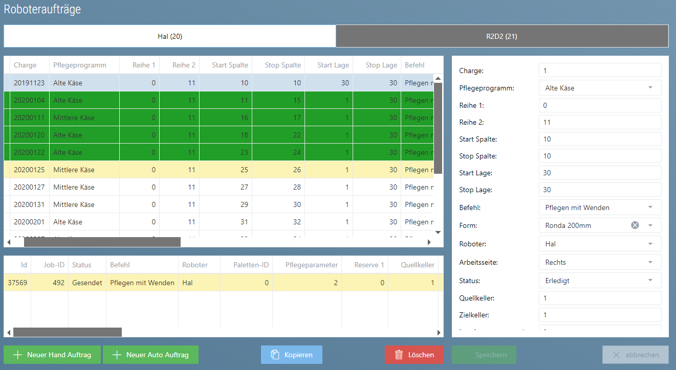
Task: Select row with Charge 20200127
Action: (x=219, y=187)
